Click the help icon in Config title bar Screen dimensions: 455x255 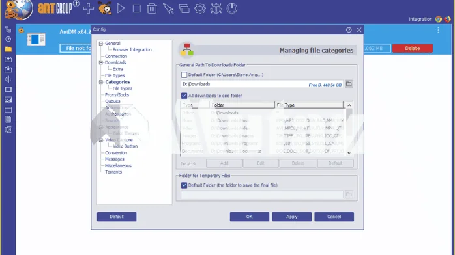(349, 30)
